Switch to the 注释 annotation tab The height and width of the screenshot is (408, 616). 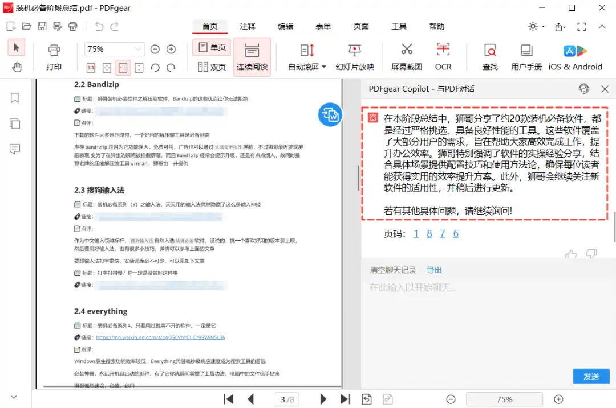[248, 26]
